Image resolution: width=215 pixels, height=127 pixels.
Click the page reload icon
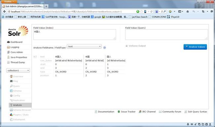click(151, 12)
